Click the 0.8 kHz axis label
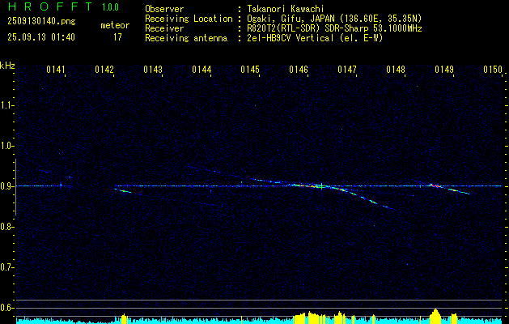 coord(6,227)
